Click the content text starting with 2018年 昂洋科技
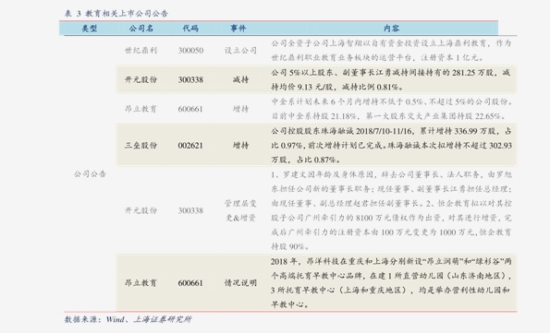 tap(391, 283)
